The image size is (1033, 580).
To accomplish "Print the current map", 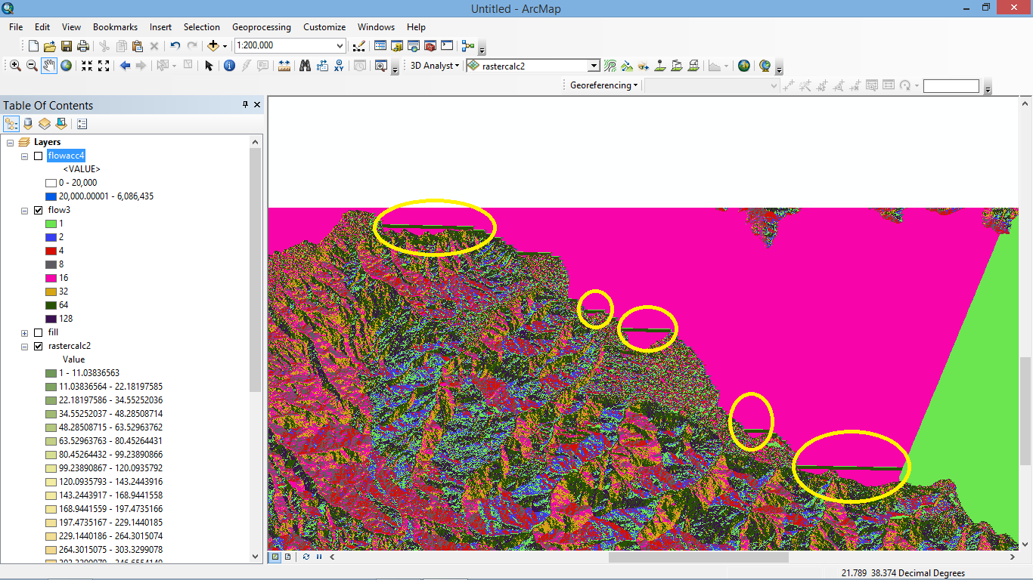I will (83, 46).
